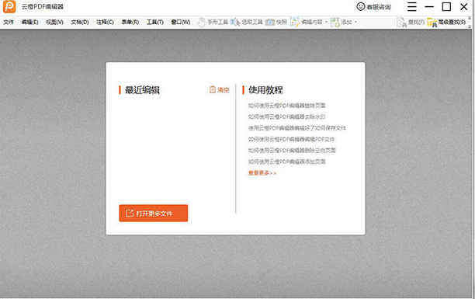Open the hamburger menu in title bar
475x299 pixels.
coord(411,7)
